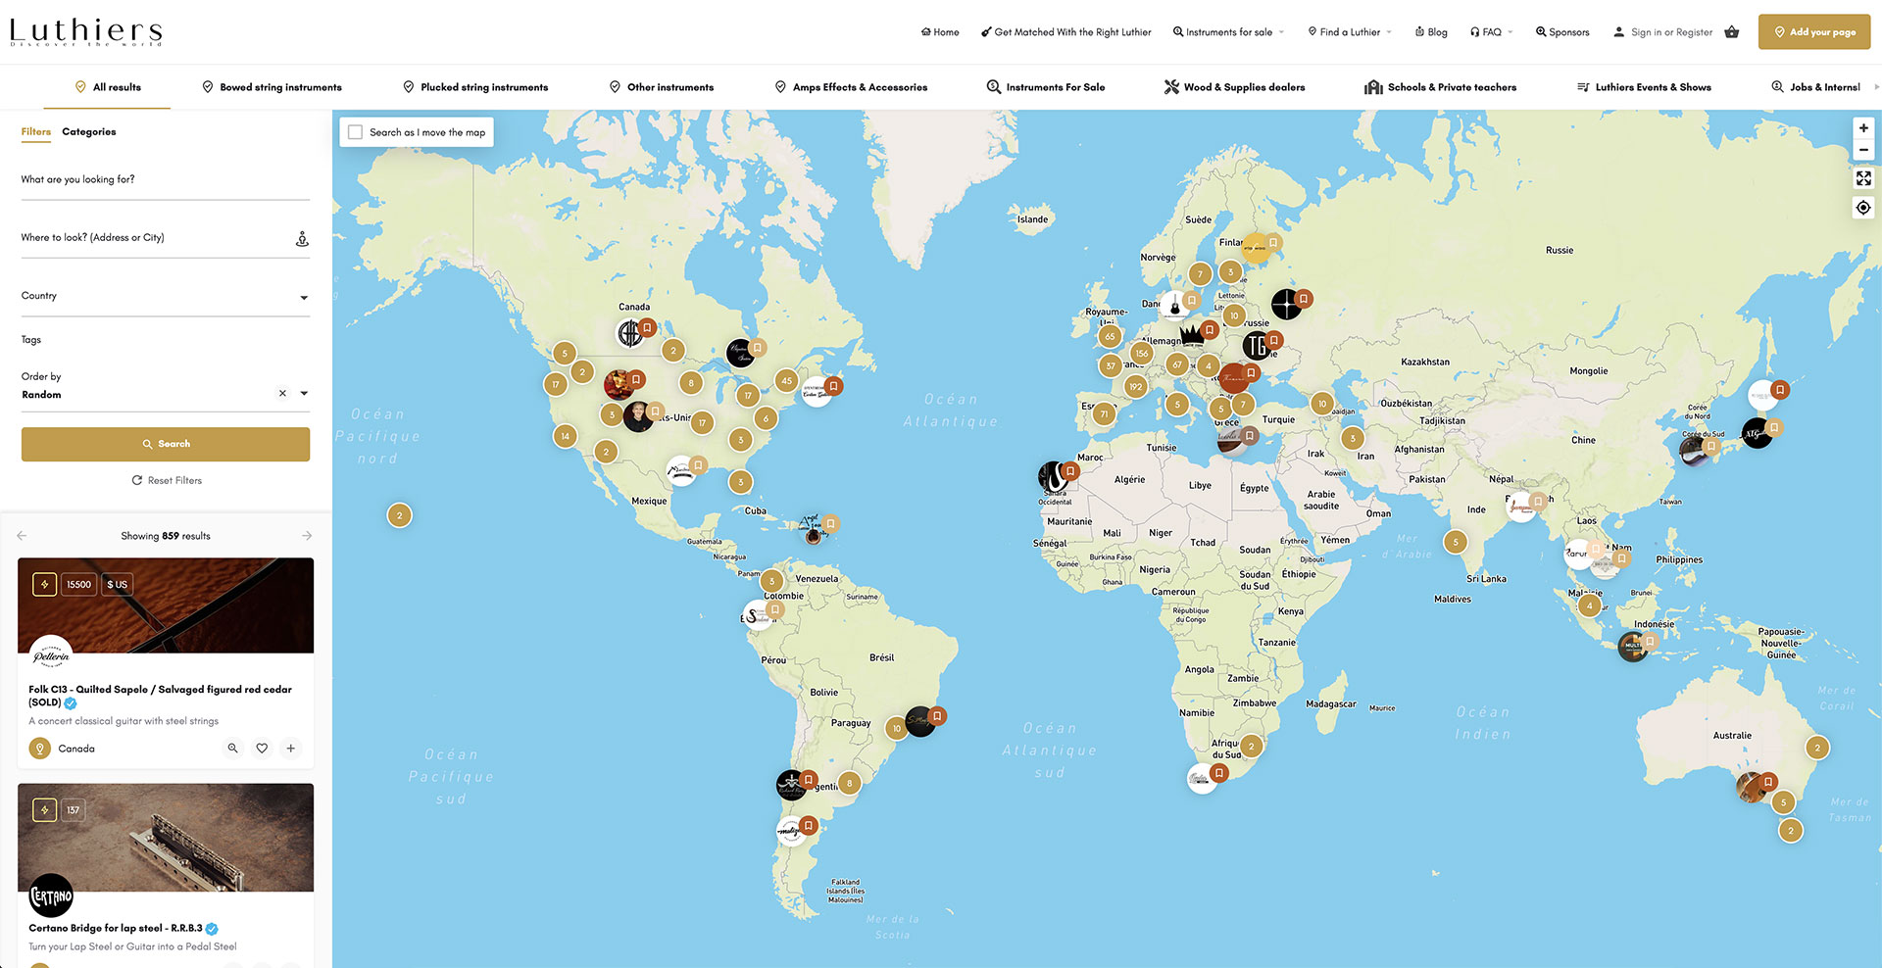
Task: Zoom in on the map
Action: click(1863, 128)
